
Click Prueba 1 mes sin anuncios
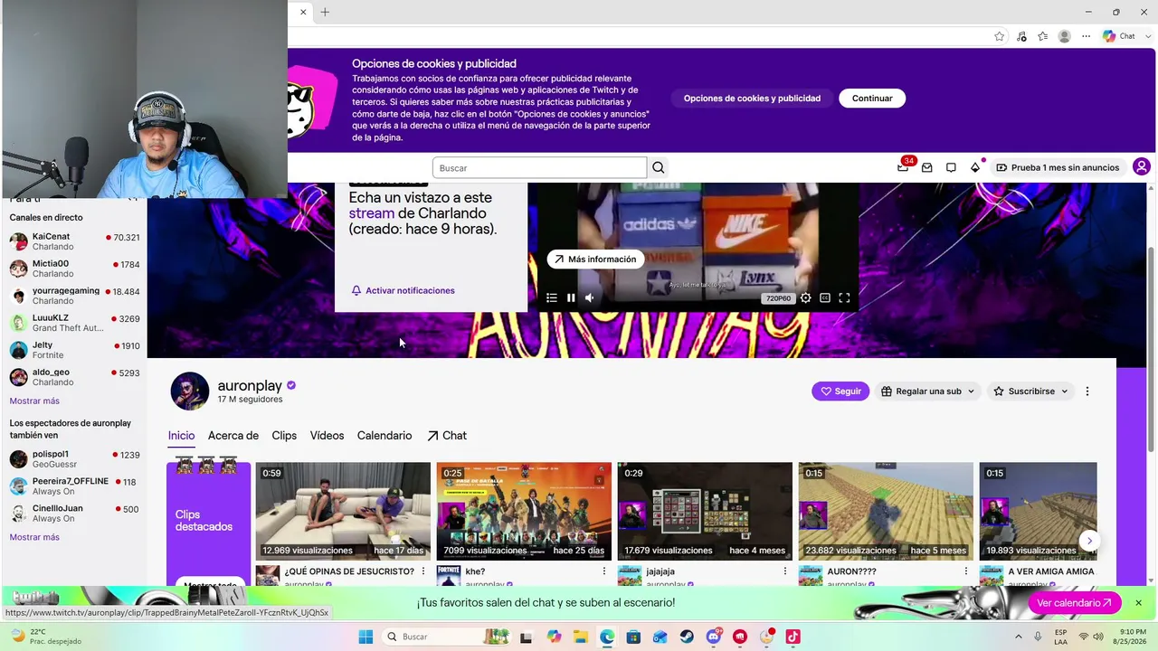click(1058, 167)
